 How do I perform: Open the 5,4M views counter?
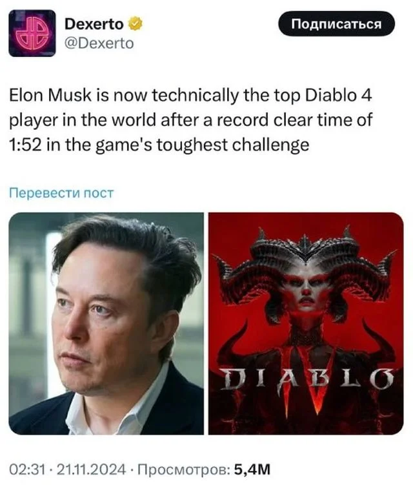point(252,470)
